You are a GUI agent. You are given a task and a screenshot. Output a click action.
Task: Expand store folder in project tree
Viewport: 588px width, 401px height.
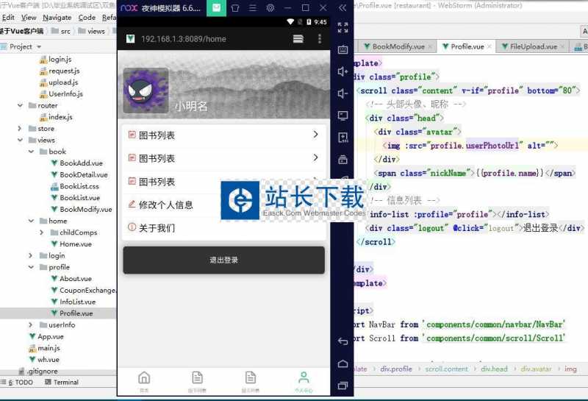(20, 129)
